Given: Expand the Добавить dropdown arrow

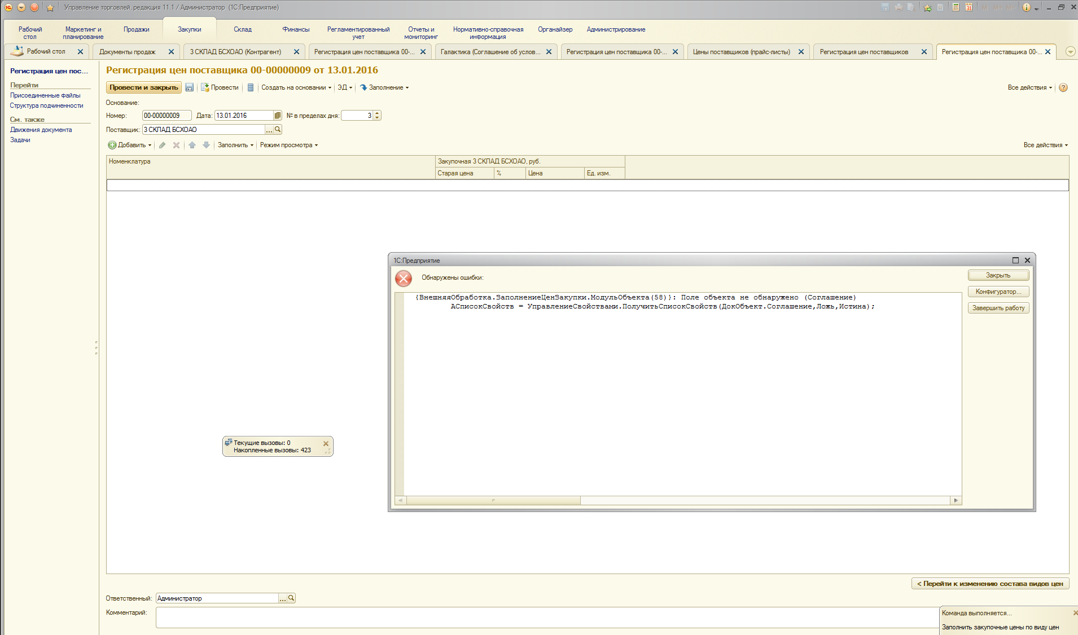Looking at the screenshot, I should click(150, 145).
